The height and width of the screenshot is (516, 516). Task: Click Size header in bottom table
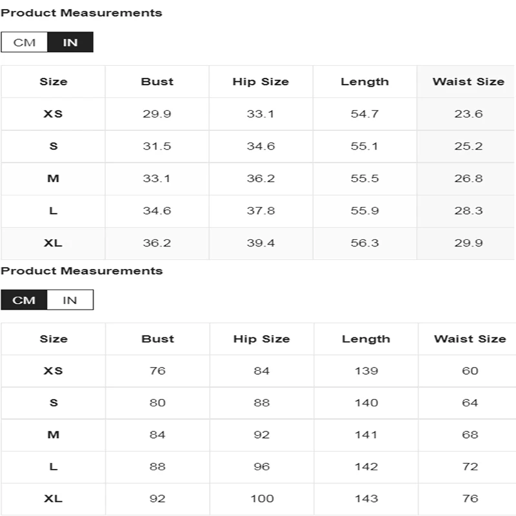pyautogui.click(x=54, y=339)
